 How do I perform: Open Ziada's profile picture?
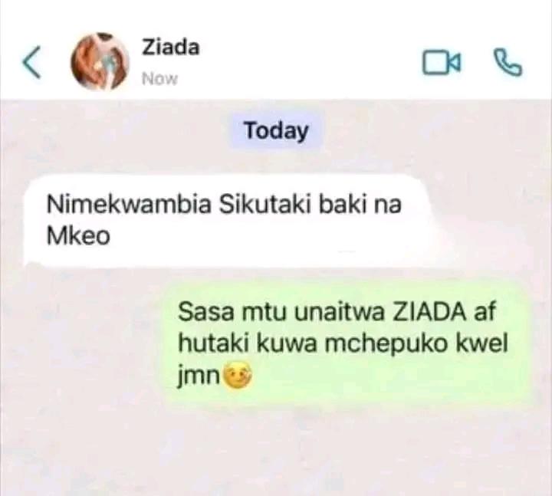click(x=100, y=61)
